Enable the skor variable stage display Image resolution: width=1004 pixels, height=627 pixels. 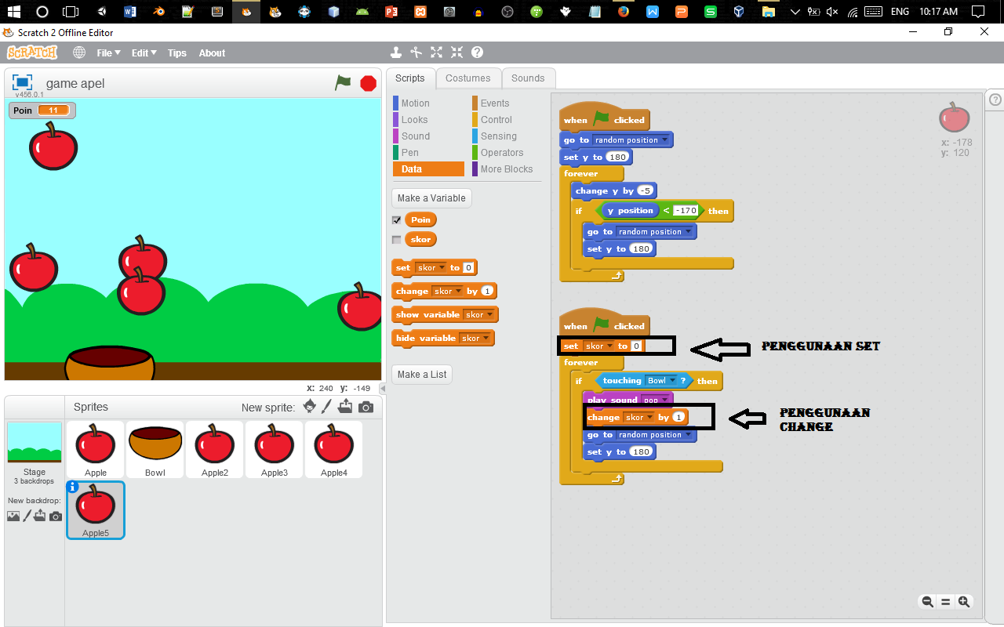coord(396,239)
